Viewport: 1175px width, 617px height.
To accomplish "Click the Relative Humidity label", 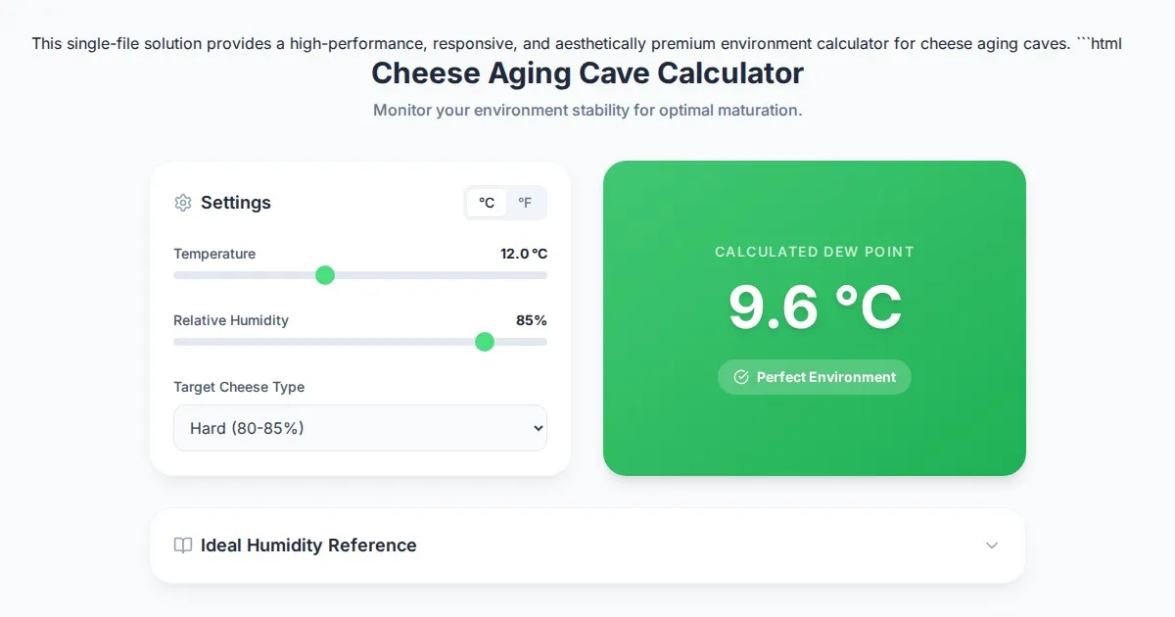I will pyautogui.click(x=231, y=320).
